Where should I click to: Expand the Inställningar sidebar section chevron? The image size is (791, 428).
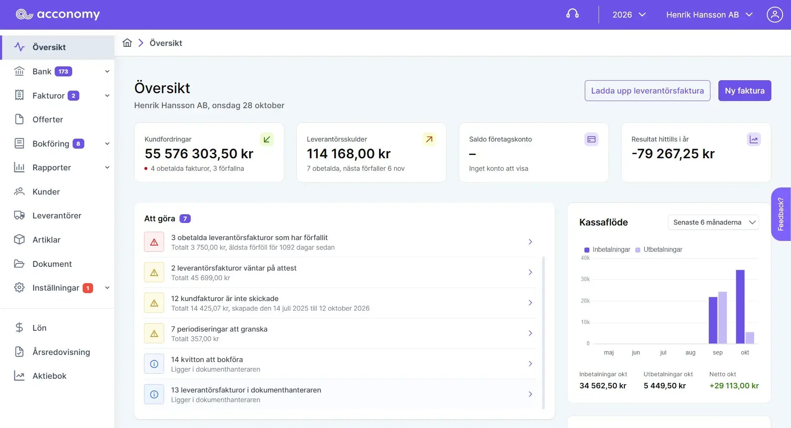pos(107,288)
